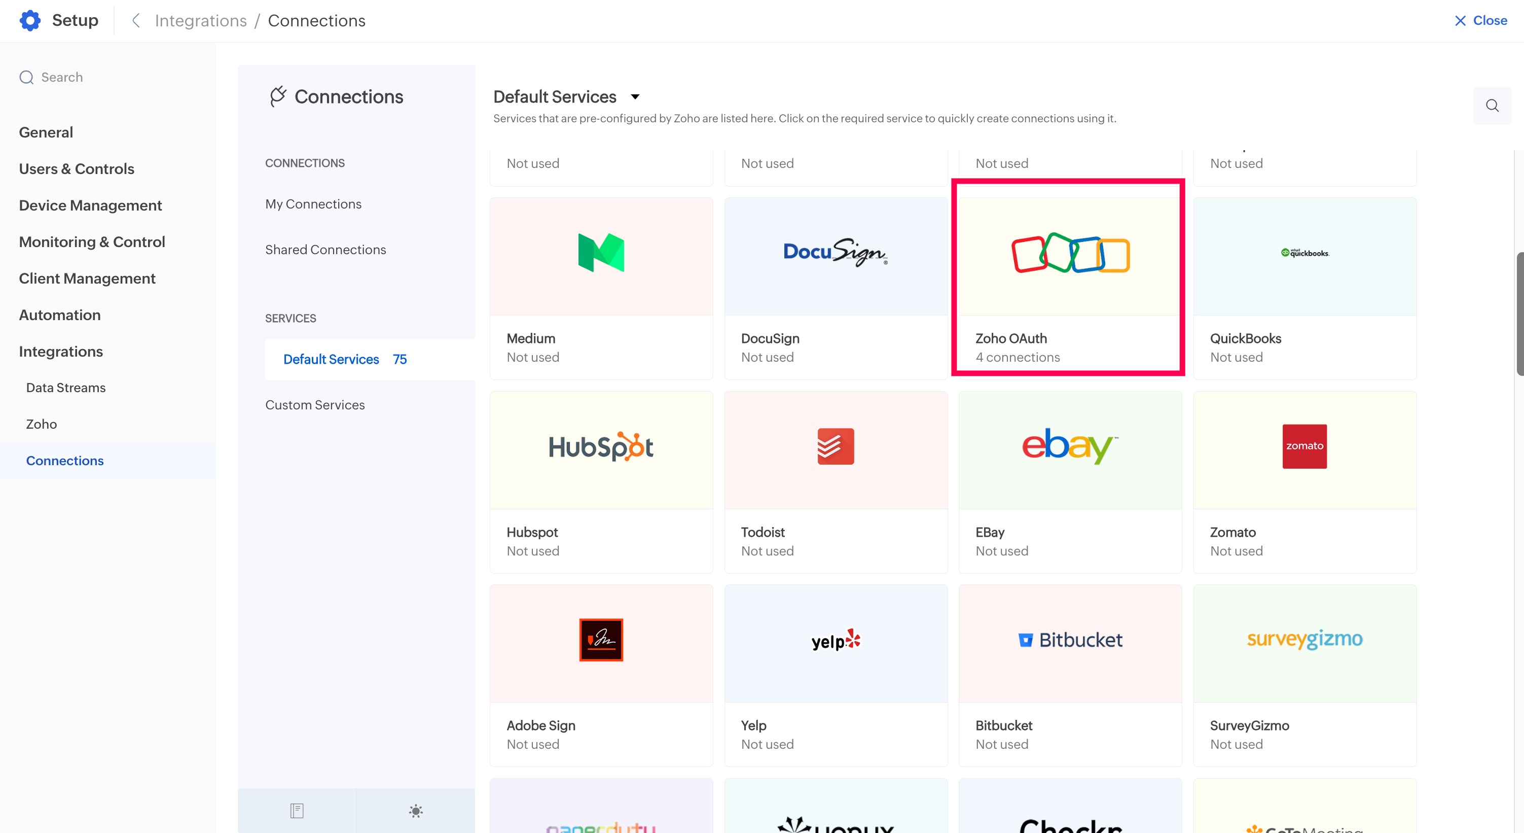Open Data Streams under Integrations
The height and width of the screenshot is (833, 1524).
(x=66, y=388)
